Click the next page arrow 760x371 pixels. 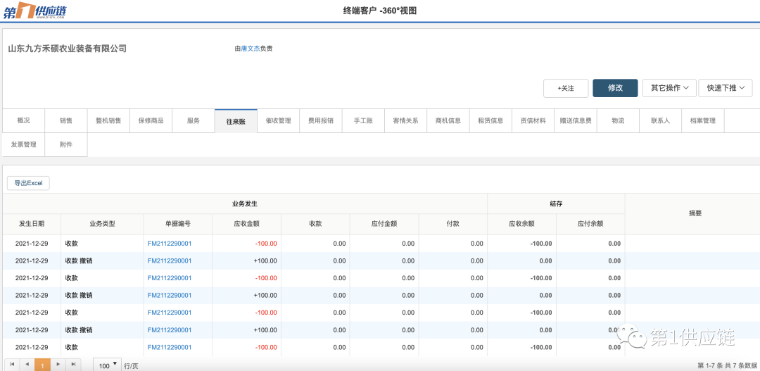tap(58, 365)
